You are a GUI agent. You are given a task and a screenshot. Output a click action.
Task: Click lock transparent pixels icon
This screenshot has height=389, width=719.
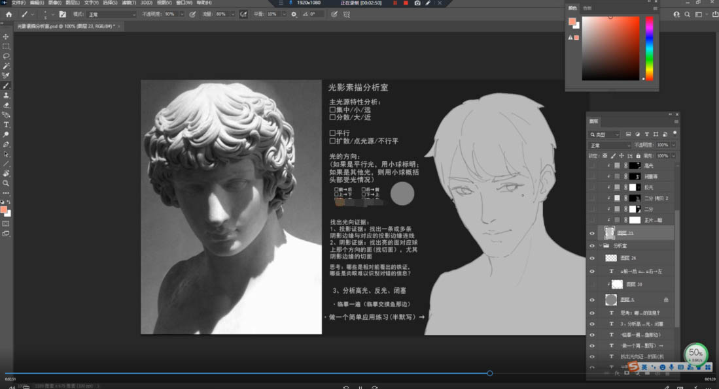pos(605,155)
